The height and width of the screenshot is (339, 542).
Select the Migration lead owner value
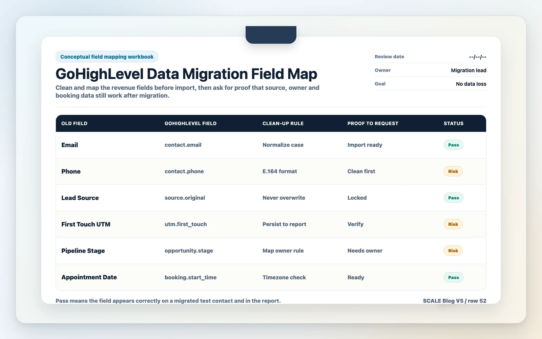468,71
